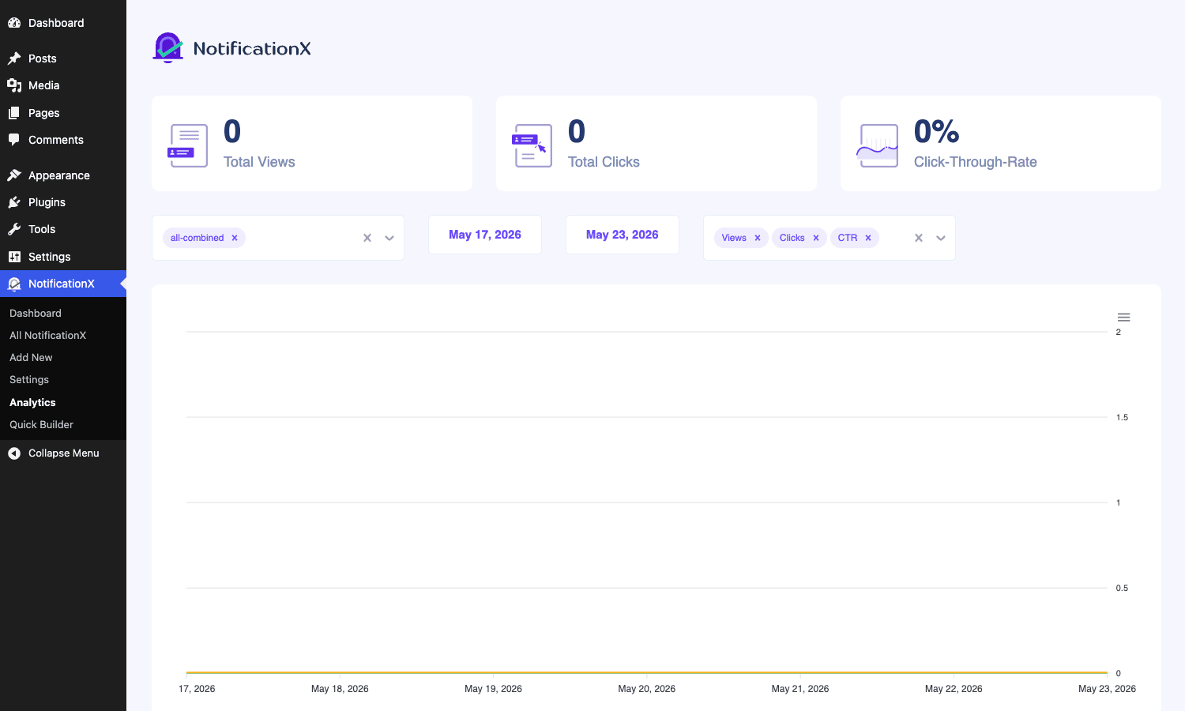Click the Click-Through-Rate label

click(x=976, y=162)
